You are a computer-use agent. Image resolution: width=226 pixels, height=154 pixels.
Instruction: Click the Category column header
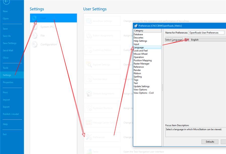tap(147, 31)
